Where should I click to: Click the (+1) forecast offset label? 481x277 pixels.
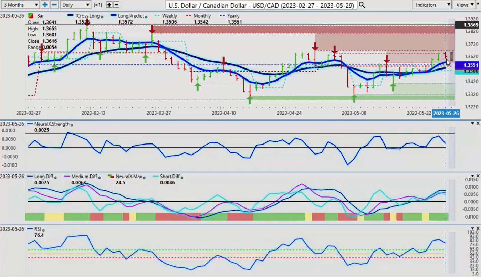pos(98,5)
